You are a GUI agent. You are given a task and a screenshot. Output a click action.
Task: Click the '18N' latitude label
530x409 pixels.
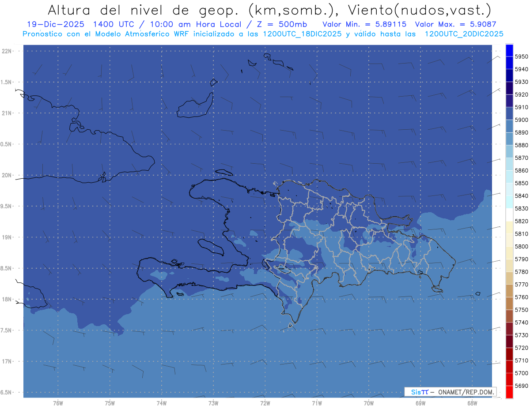pos(8,300)
